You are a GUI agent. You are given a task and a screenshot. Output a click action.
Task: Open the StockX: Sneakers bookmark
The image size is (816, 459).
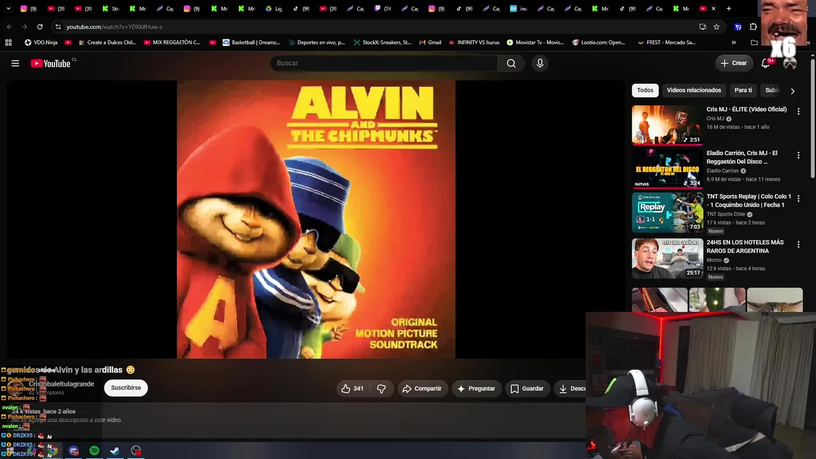coord(382,43)
